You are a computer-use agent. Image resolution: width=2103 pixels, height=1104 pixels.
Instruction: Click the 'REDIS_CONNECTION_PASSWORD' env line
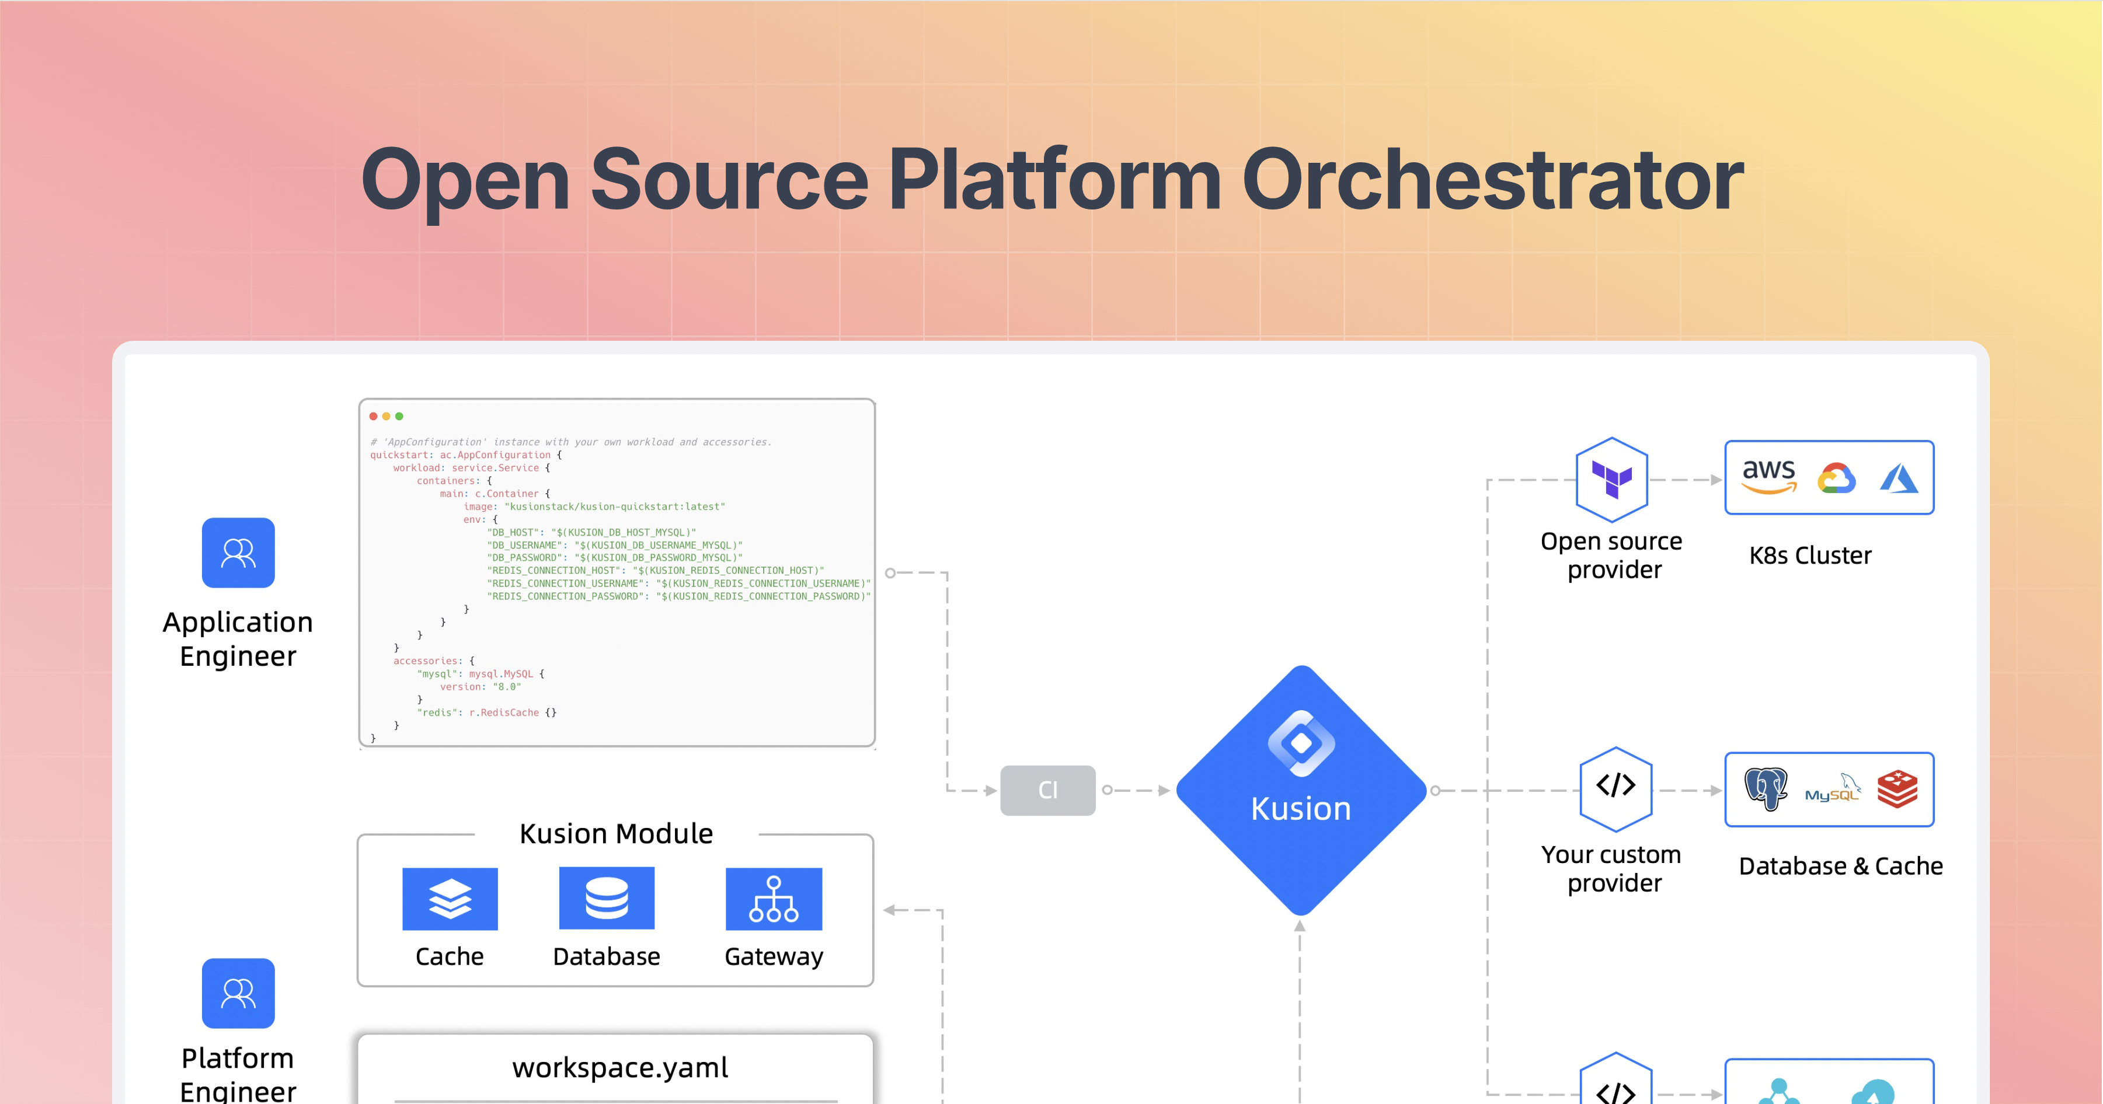point(679,596)
